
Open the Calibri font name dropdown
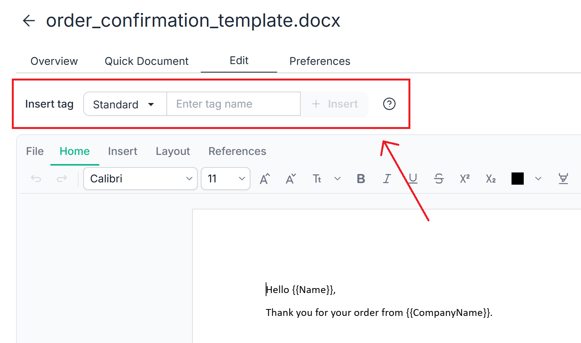coord(140,179)
